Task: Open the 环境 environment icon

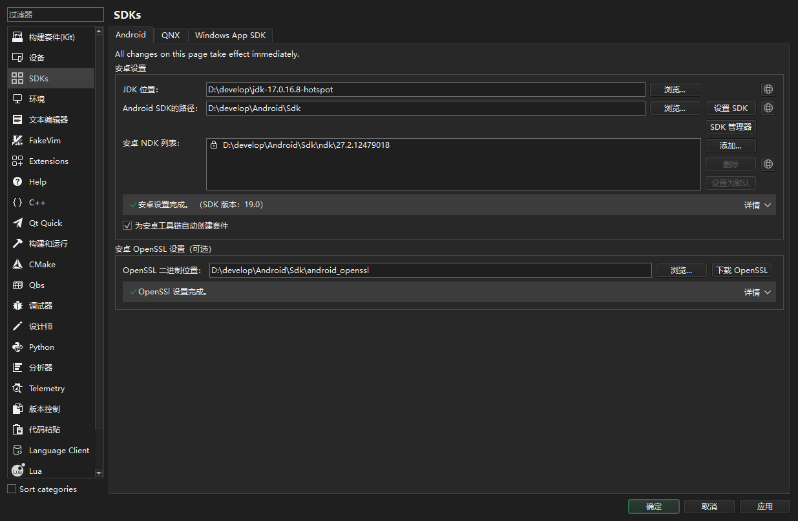Action: point(17,99)
